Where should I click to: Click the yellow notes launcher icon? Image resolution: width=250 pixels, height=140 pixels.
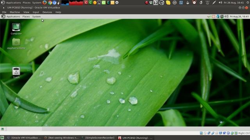pos(112,3)
